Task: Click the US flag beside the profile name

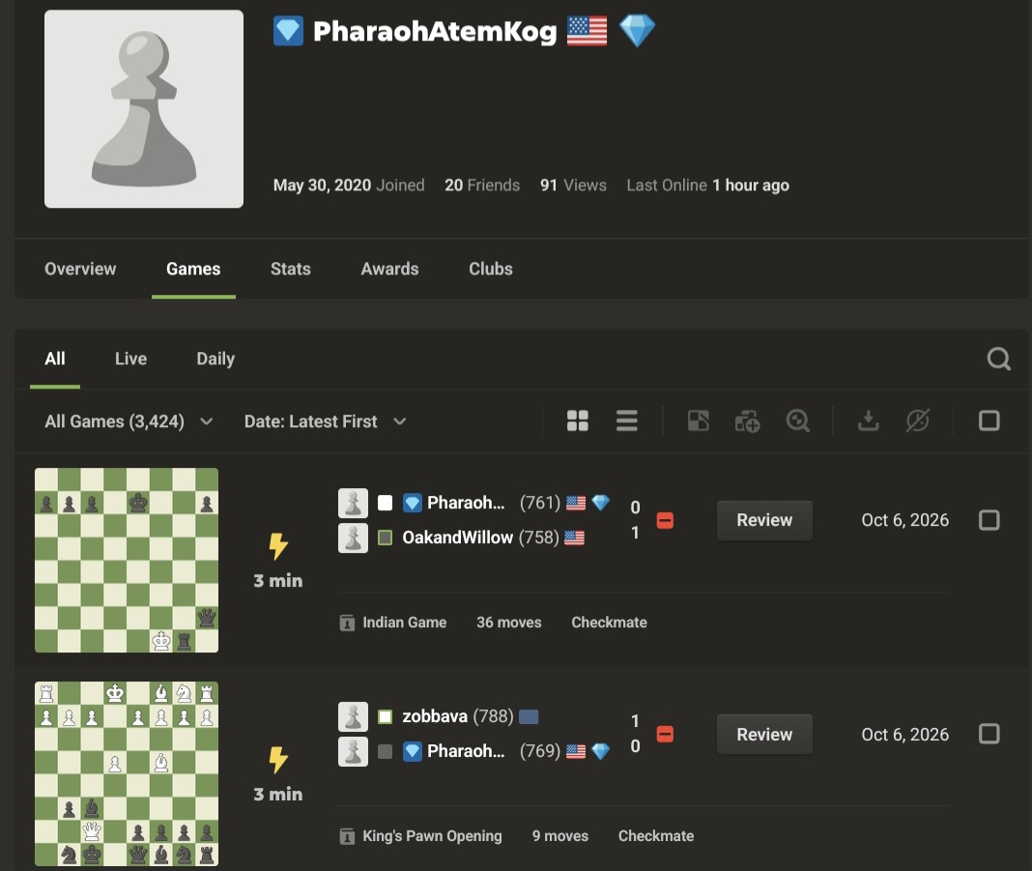Action: [x=588, y=31]
